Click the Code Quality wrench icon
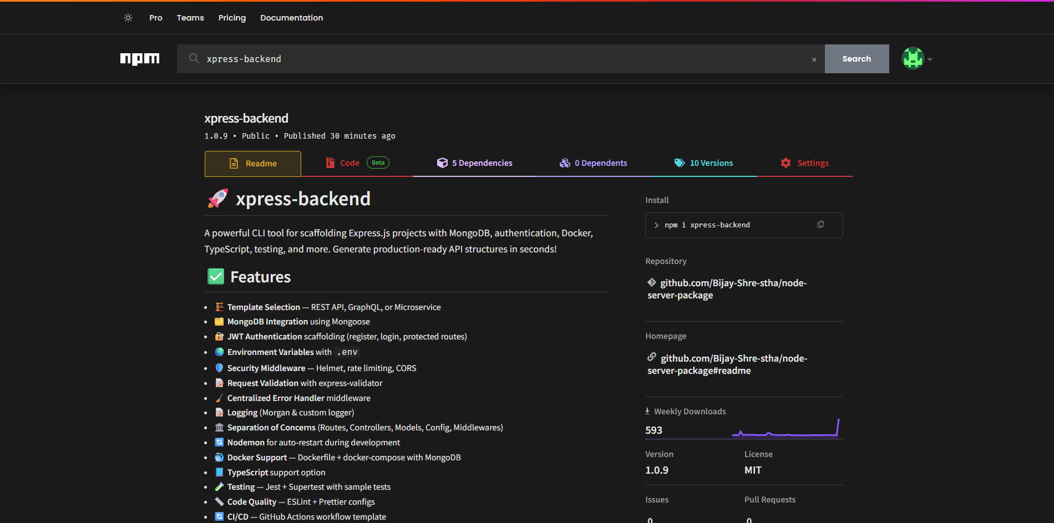The height and width of the screenshot is (523, 1054). coord(219,502)
